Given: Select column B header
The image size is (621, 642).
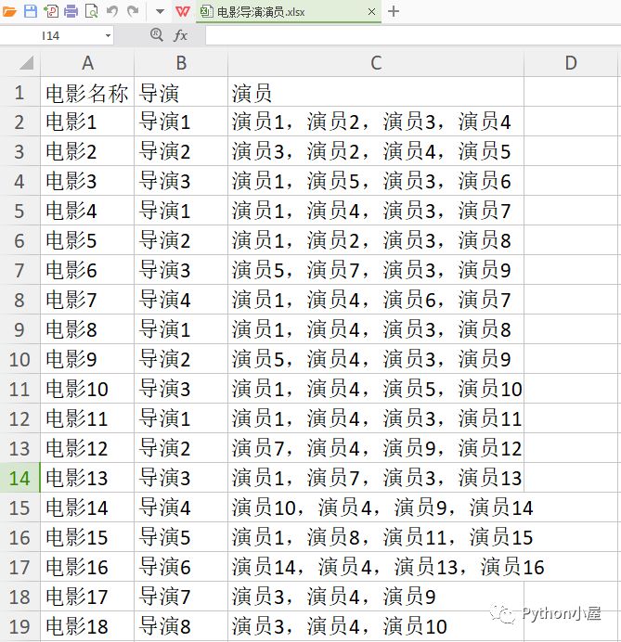Looking at the screenshot, I should click(181, 63).
